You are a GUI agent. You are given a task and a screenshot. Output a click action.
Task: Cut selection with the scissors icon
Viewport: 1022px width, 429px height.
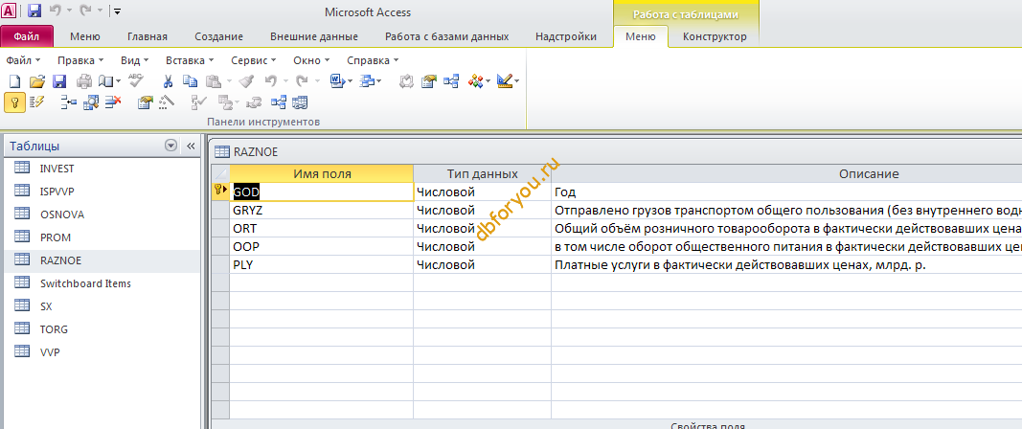click(x=168, y=81)
